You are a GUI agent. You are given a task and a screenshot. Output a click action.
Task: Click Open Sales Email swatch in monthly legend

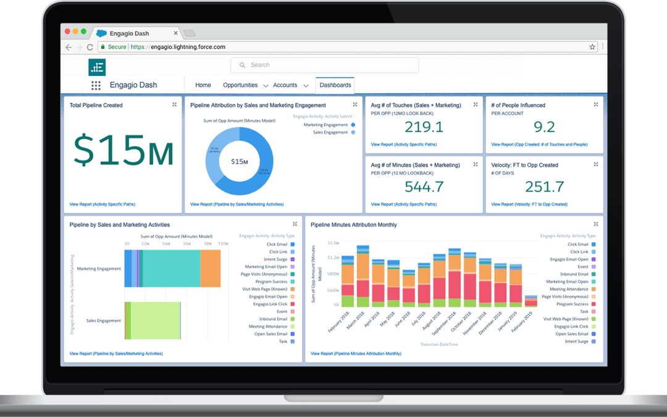[x=594, y=334]
